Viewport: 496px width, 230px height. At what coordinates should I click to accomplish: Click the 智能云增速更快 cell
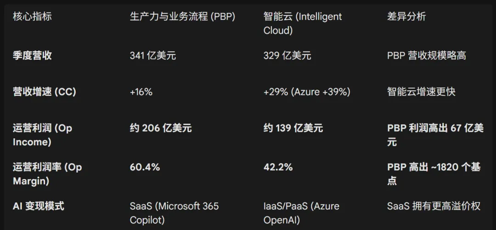tap(421, 92)
